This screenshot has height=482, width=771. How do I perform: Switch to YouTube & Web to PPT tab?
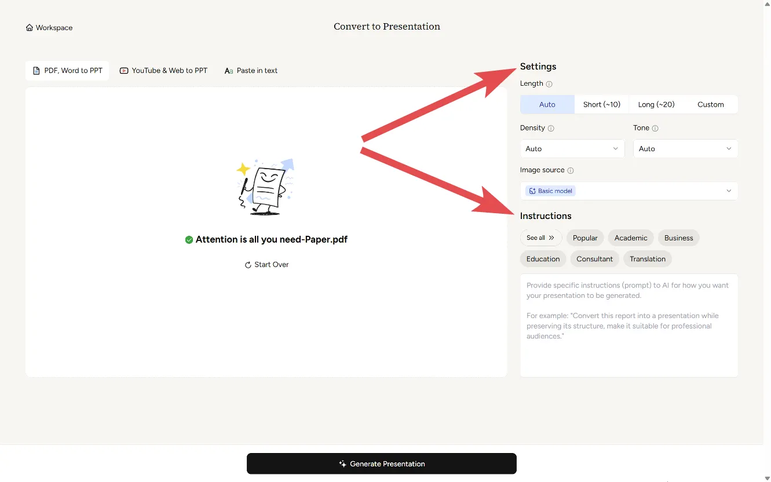point(163,71)
